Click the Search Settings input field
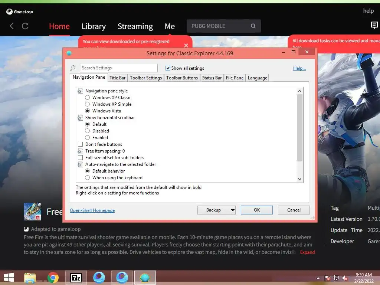The width and height of the screenshot is (380, 285). [x=119, y=68]
